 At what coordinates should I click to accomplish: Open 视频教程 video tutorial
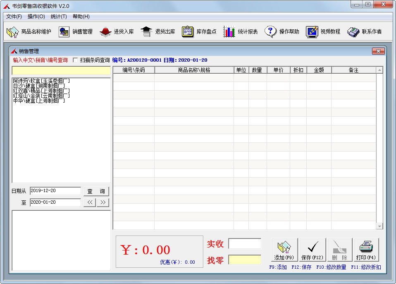[323, 31]
